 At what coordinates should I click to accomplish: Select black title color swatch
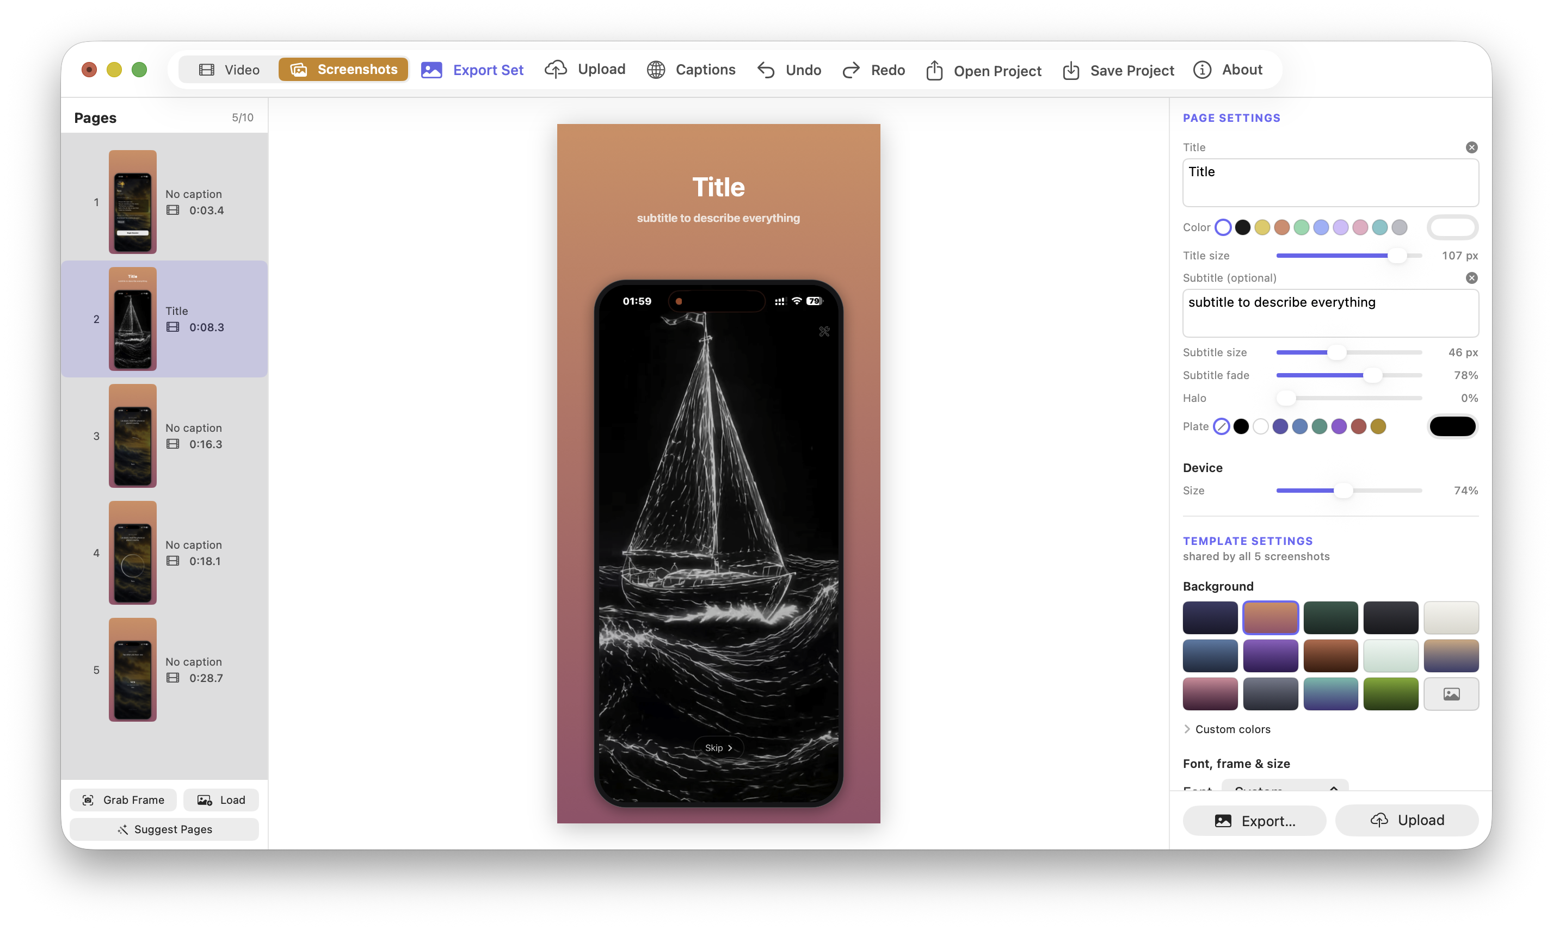(1242, 227)
